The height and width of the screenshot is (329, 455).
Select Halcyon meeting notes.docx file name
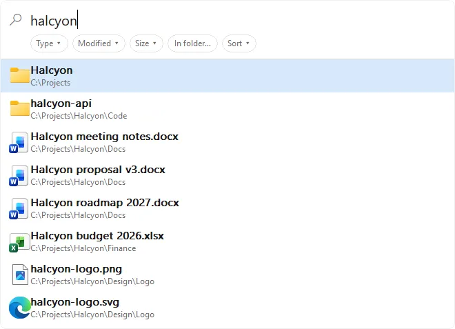pyautogui.click(x=105, y=137)
